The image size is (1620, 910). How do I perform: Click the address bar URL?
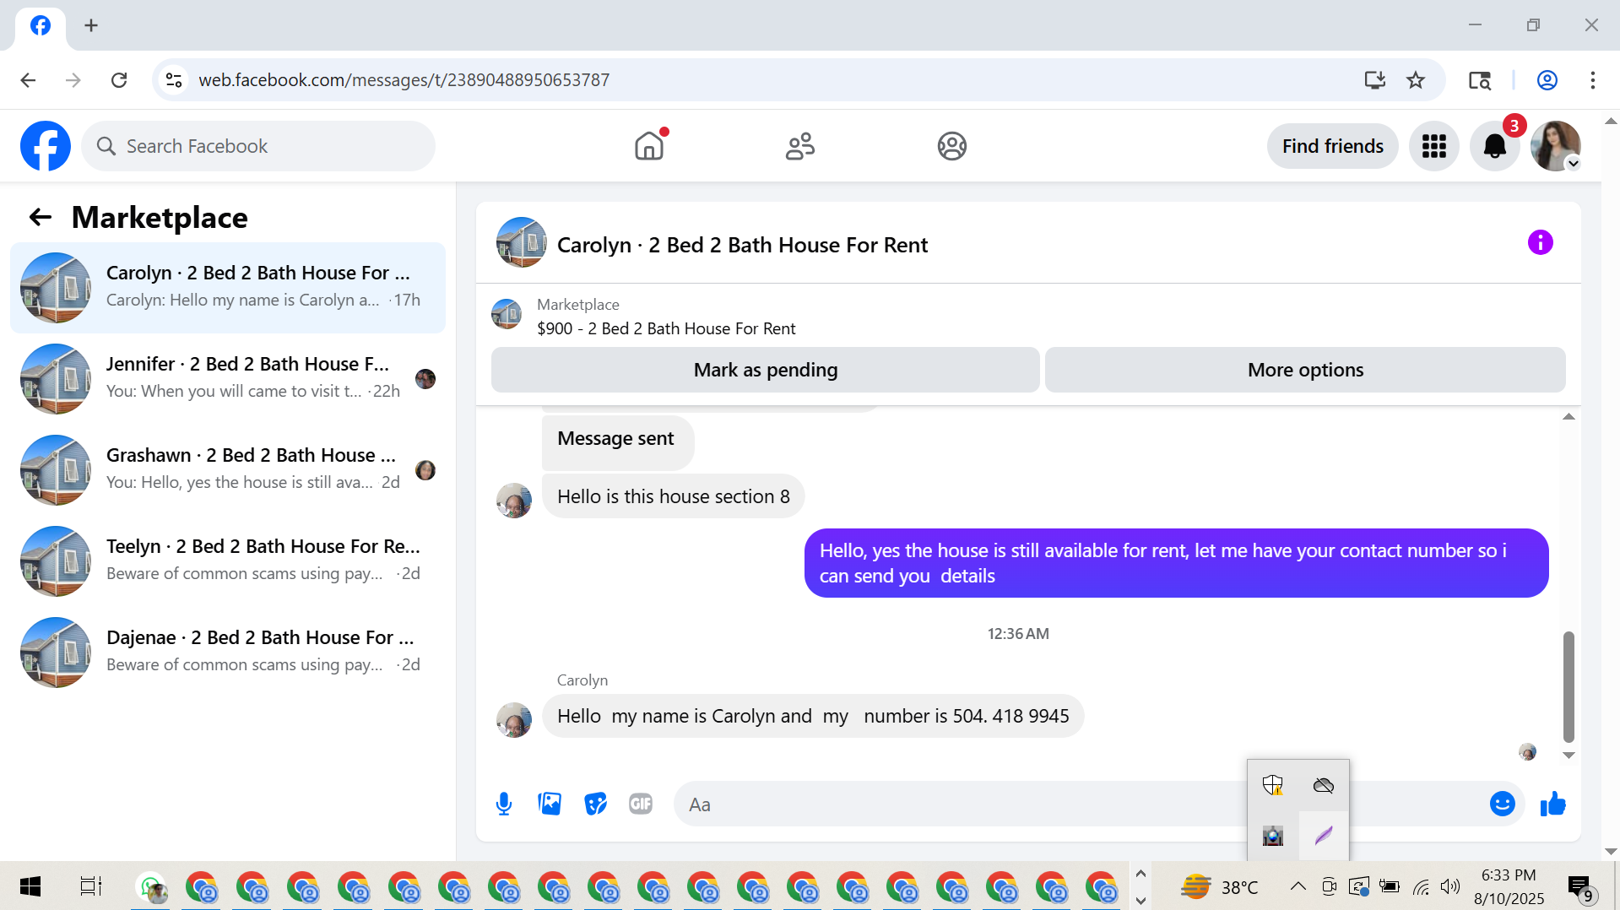(x=404, y=80)
